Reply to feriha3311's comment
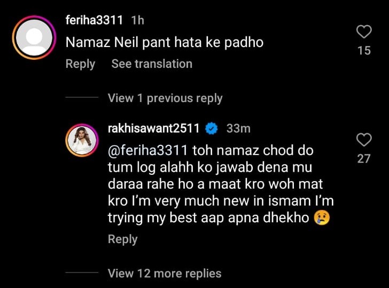Image resolution: width=389 pixels, height=288 pixels. coord(80,64)
